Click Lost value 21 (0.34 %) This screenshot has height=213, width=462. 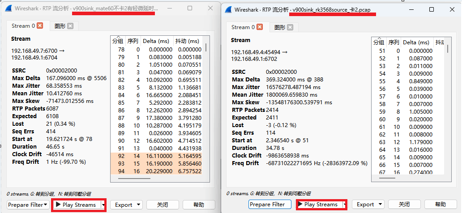[x=60, y=124]
